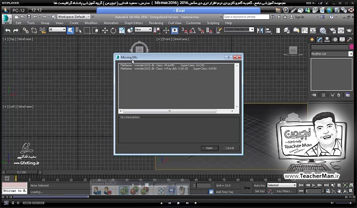
Task: Open the Curve Editor icon
Action: 305,30
